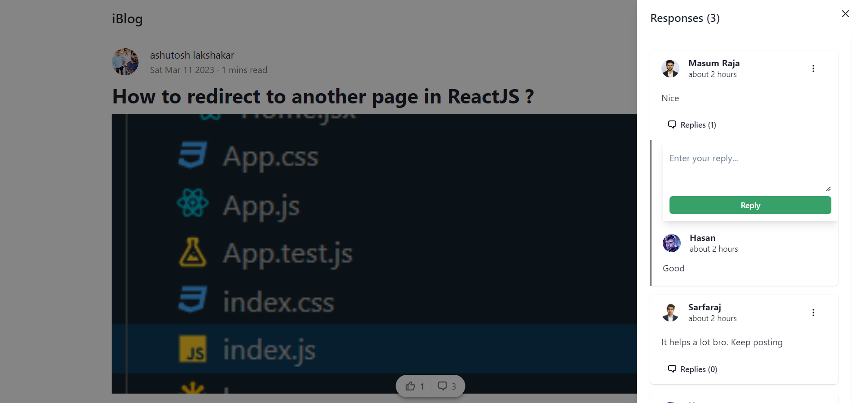
Task: Click the 'Nice' comment text
Action: pos(670,98)
